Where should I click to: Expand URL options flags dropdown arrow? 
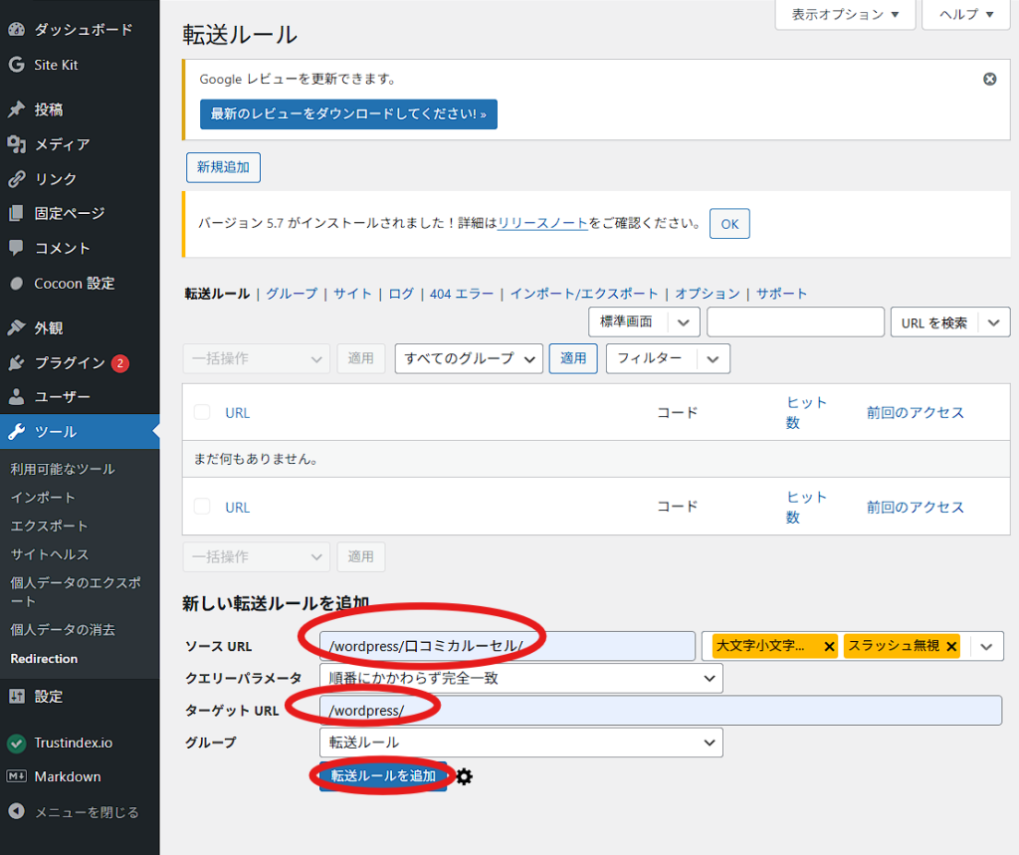986,646
